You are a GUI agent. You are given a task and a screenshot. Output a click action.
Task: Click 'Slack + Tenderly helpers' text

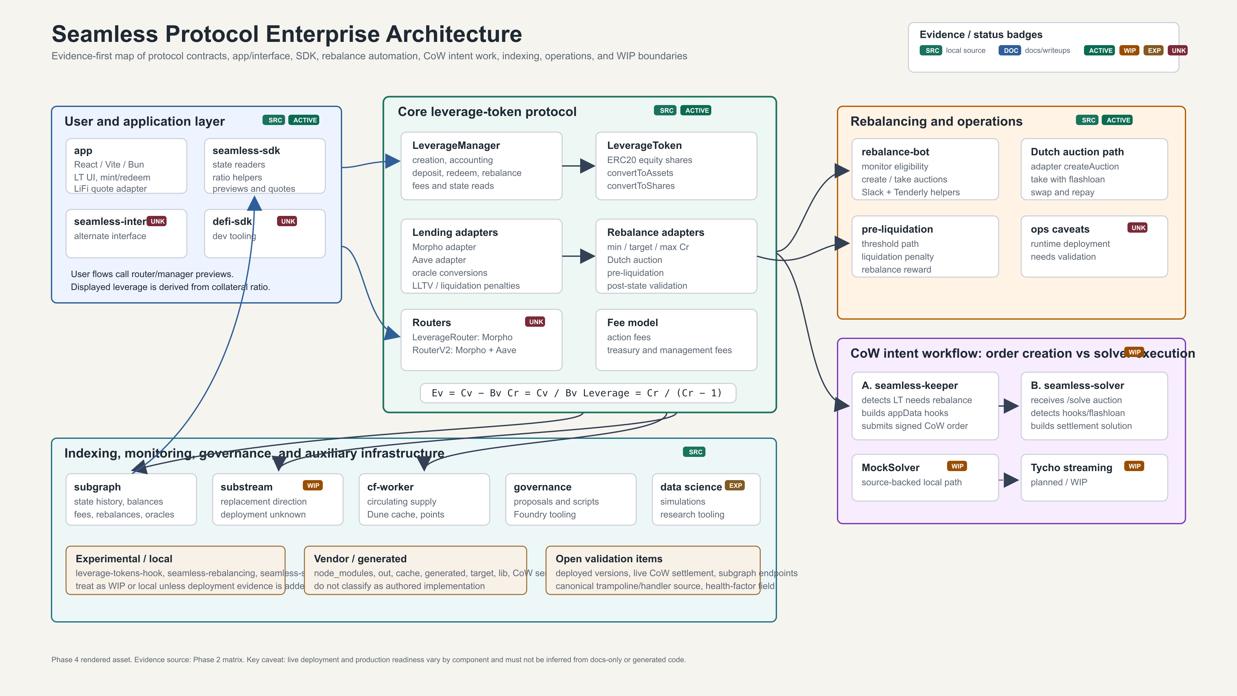point(910,192)
